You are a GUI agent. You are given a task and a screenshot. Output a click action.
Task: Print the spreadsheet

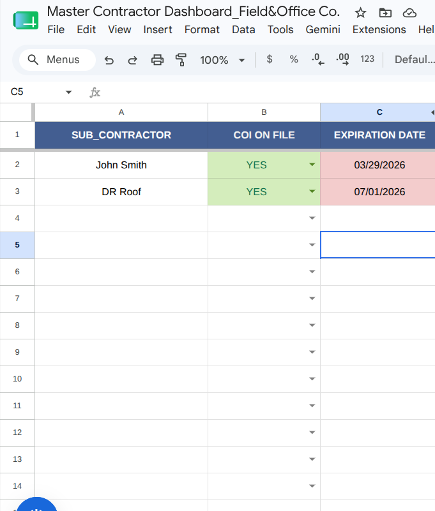(x=157, y=60)
